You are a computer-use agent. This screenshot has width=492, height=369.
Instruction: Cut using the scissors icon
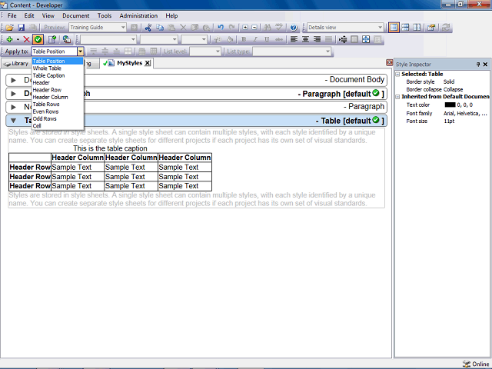pyautogui.click(x=148, y=28)
